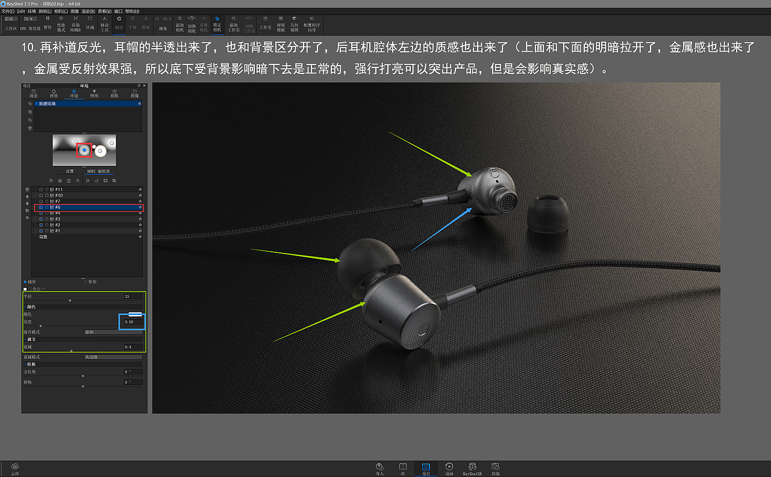The width and height of the screenshot is (771, 477).
Task: Open the 帮助(H) menu
Action: pos(132,11)
